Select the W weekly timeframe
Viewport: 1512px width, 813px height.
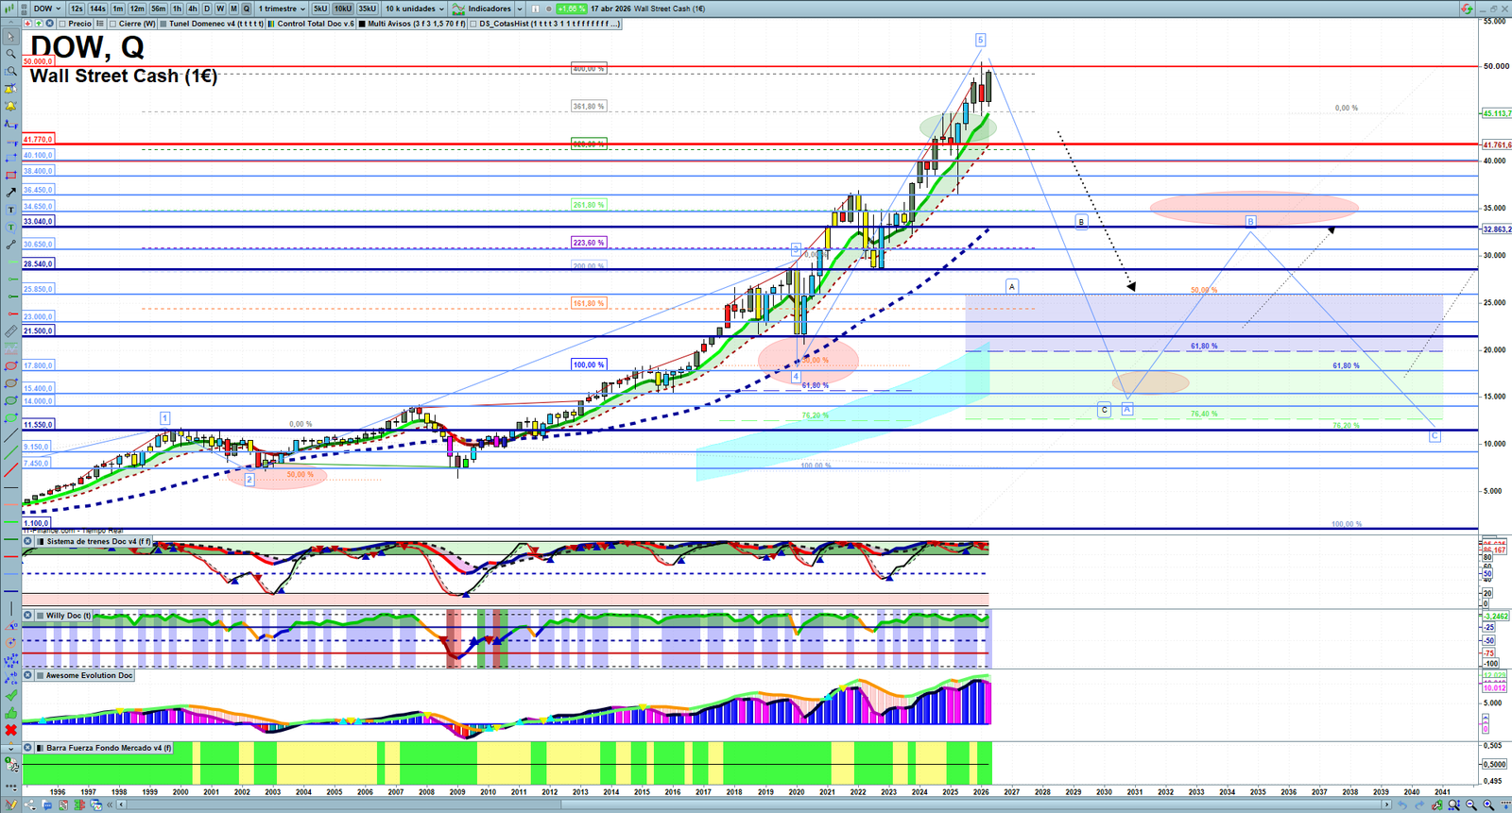click(220, 8)
